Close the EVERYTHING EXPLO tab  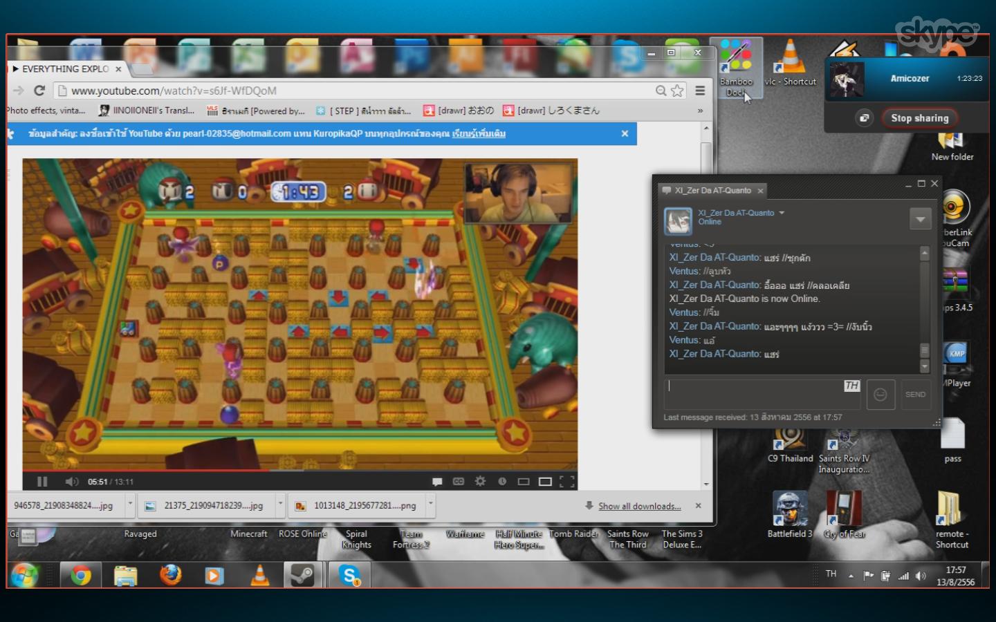click(118, 69)
